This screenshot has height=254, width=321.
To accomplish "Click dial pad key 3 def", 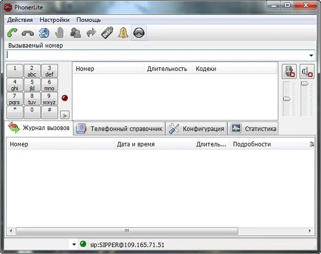I will 49,71.
